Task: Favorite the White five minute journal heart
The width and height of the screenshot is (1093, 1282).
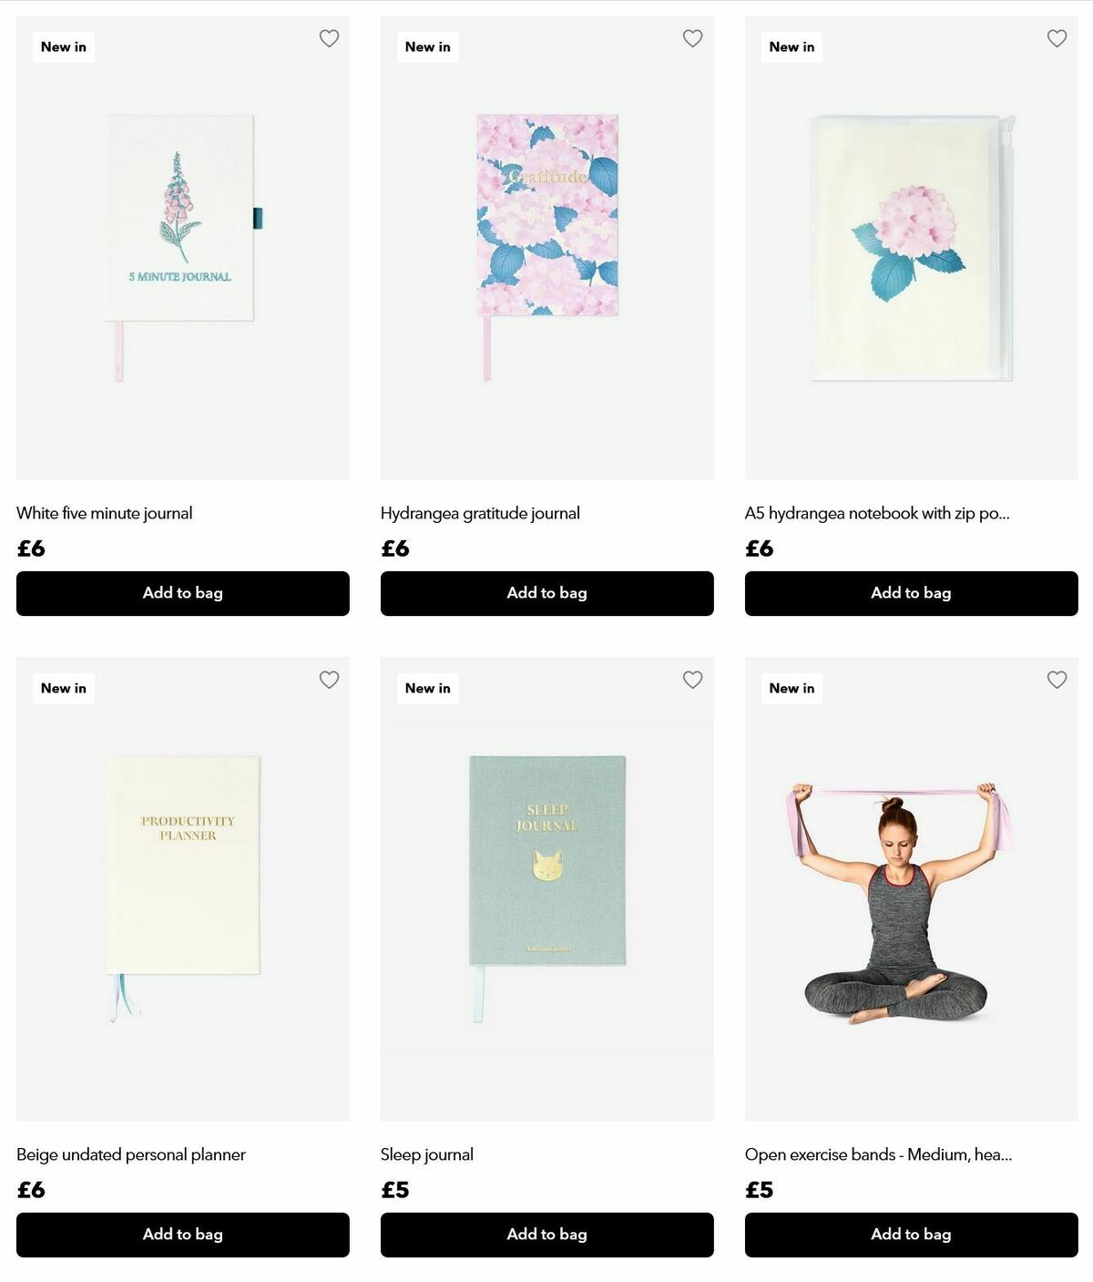Action: [x=329, y=38]
